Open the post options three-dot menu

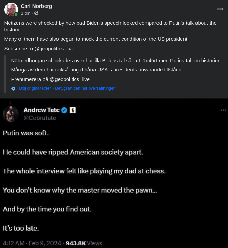pyautogui.click(x=220, y=9)
